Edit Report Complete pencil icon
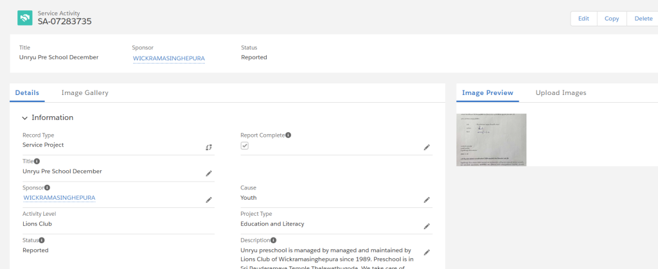 click(427, 147)
